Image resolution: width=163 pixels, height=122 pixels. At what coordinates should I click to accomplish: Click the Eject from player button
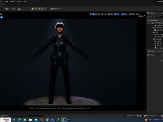click(43, 9)
